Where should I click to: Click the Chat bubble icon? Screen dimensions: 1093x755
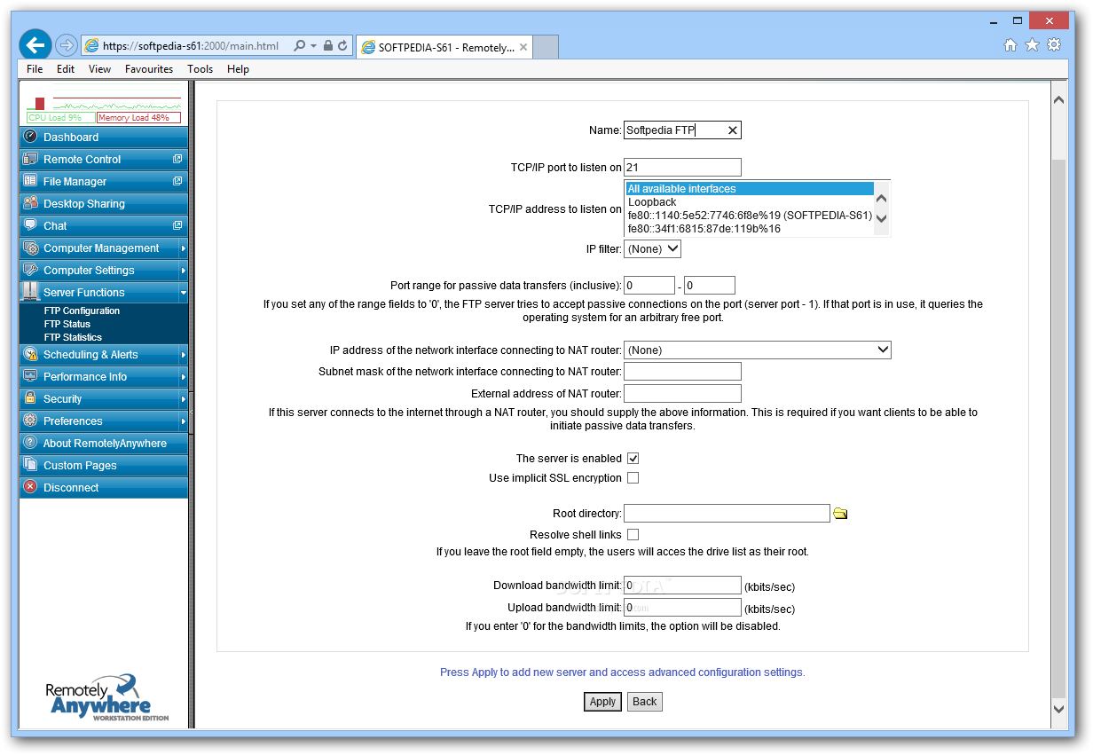30,225
